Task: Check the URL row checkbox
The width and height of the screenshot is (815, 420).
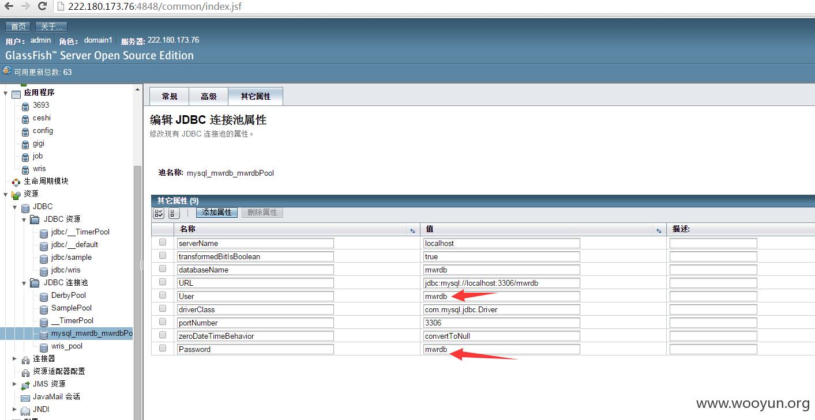Action: (163, 282)
